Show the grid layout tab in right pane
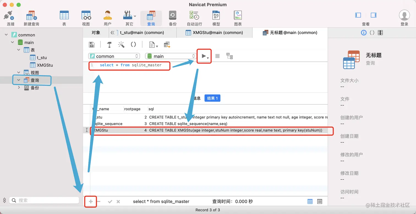Screen dimensions: 416x214 pyautogui.click(x=380, y=33)
